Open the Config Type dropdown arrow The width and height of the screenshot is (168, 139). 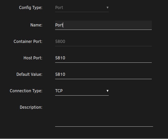click(107, 8)
